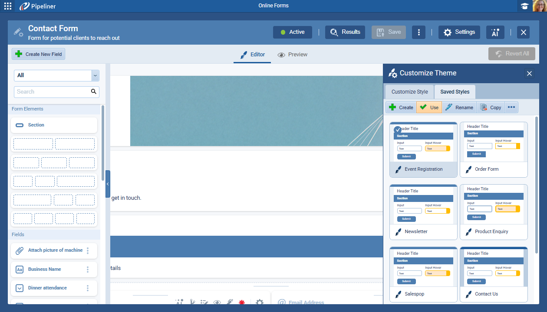Open form Results
This screenshot has height=312, width=547.
point(345,32)
